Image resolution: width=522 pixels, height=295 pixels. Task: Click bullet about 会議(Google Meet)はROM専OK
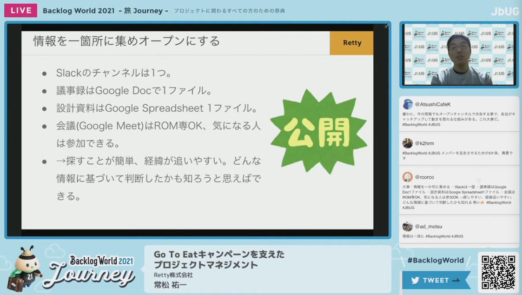159,134
